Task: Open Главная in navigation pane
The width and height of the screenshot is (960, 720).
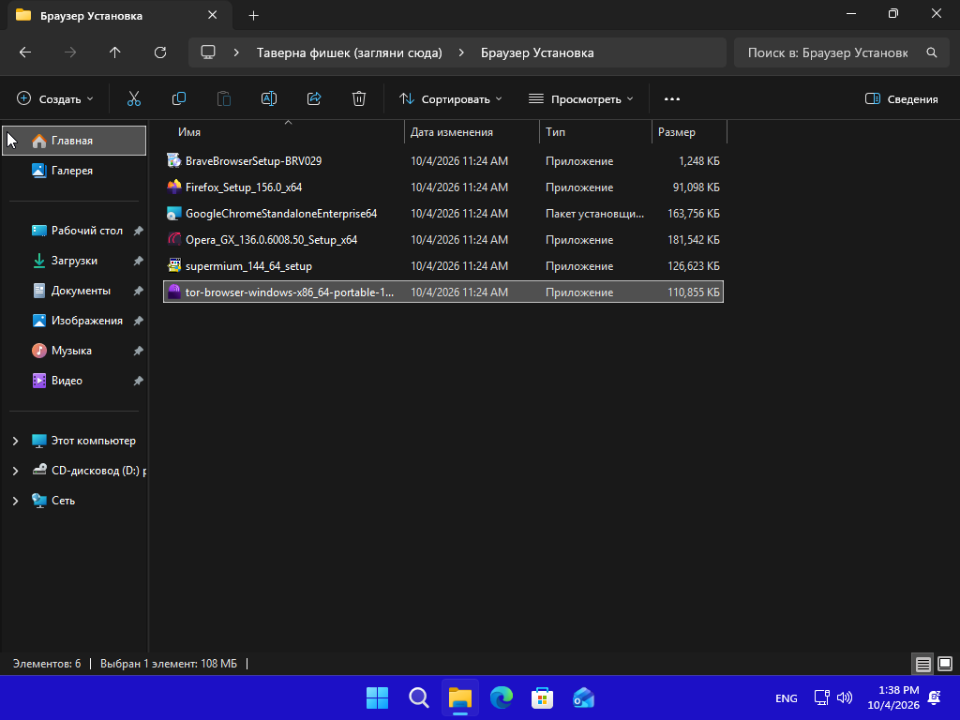Action: (74, 141)
